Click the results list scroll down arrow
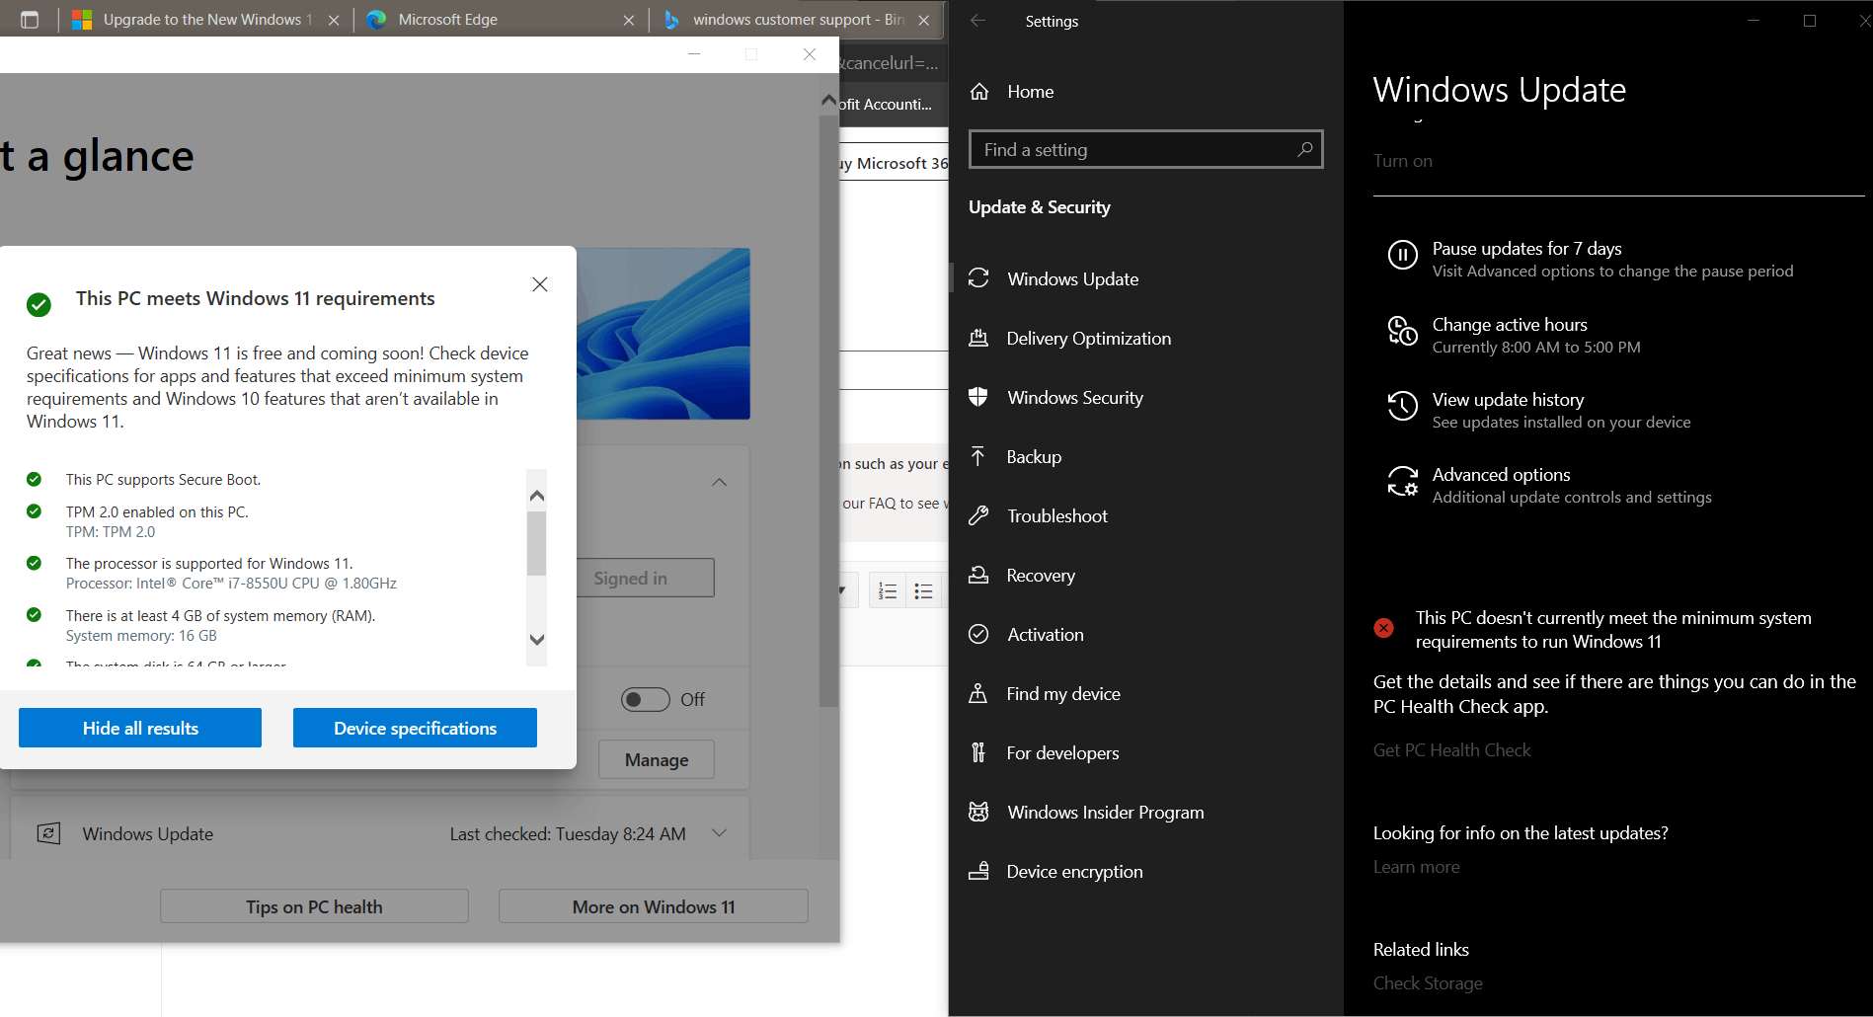This screenshot has height=1017, width=1873. (x=537, y=639)
